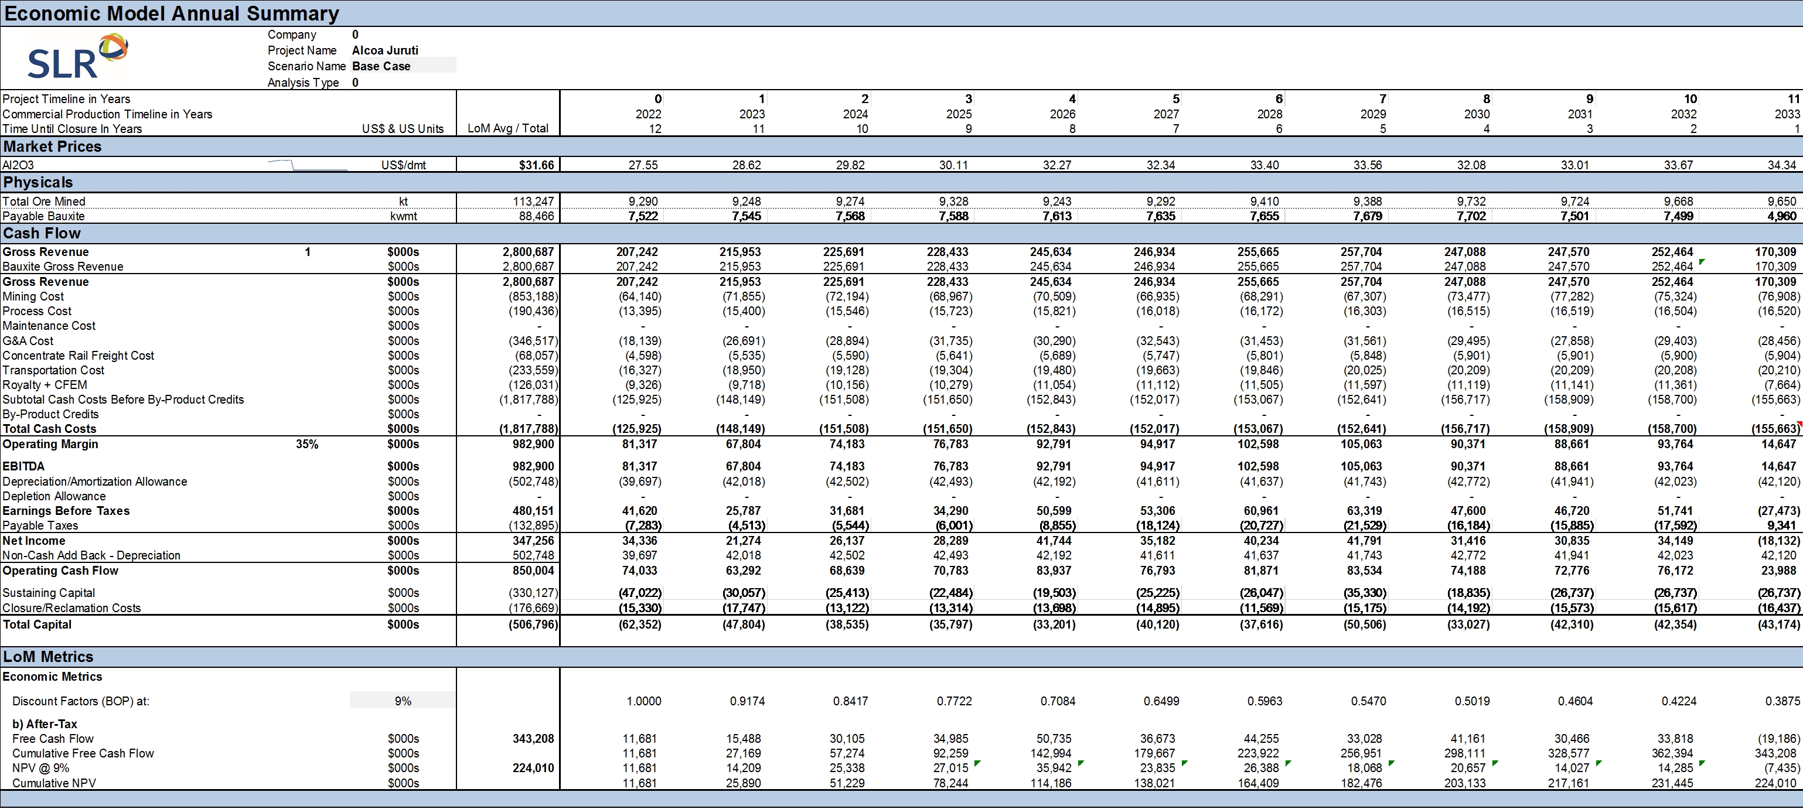
Task: Click the Al2O3 price sparkline chart
Action: pyautogui.click(x=307, y=165)
